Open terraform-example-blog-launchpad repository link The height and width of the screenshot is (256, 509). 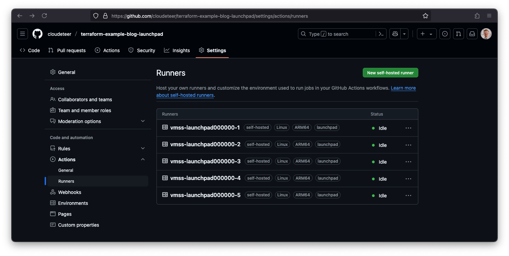click(x=122, y=34)
